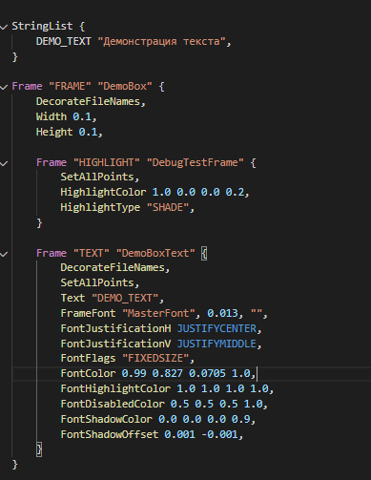Click the HighlightColor alpha value 0.2
371x480 pixels.
pos(235,192)
